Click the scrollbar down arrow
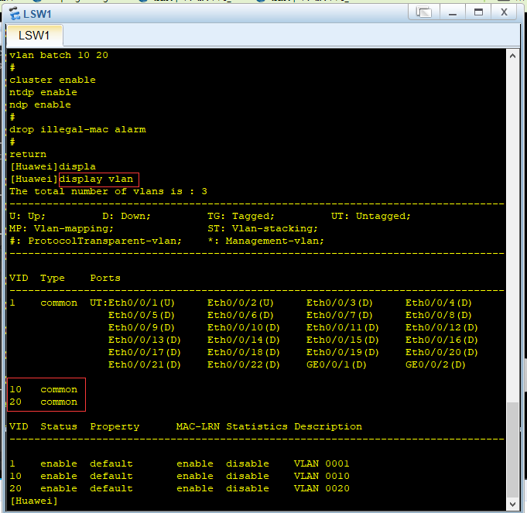527x513 pixels. 512,504
